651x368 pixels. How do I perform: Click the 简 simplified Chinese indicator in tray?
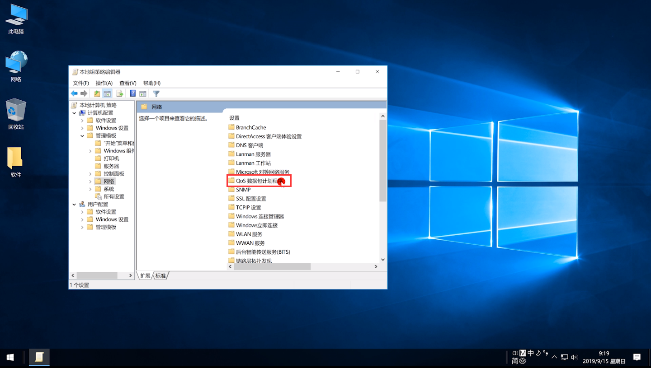(515, 361)
